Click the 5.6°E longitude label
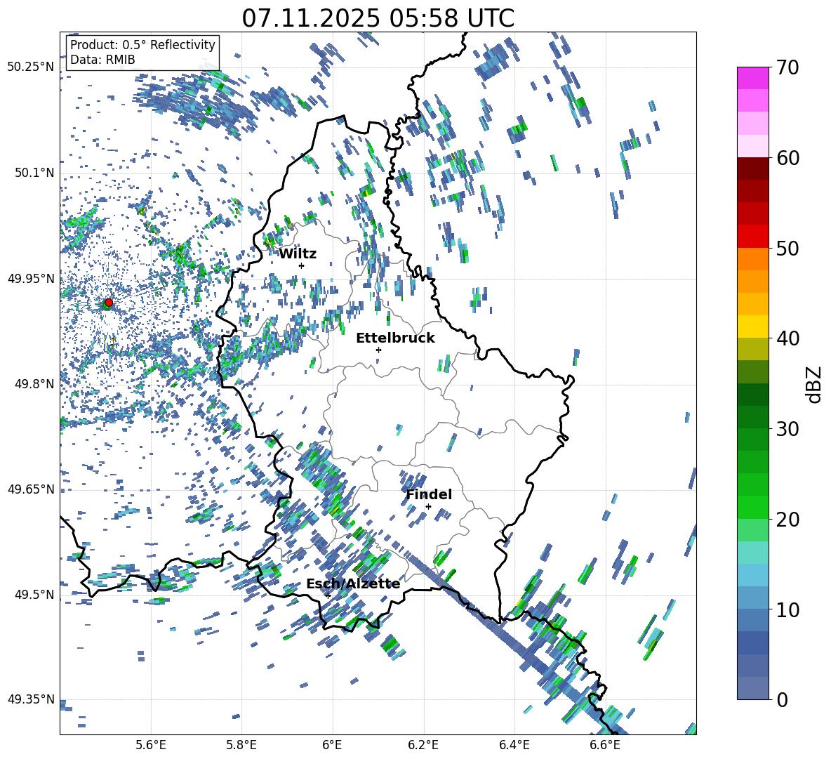This screenshot has width=831, height=759. [151, 745]
